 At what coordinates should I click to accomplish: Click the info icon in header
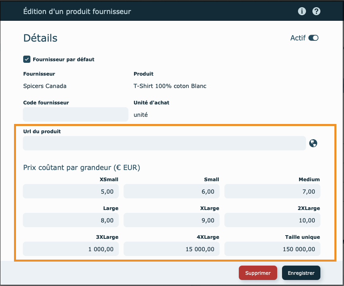302,11
